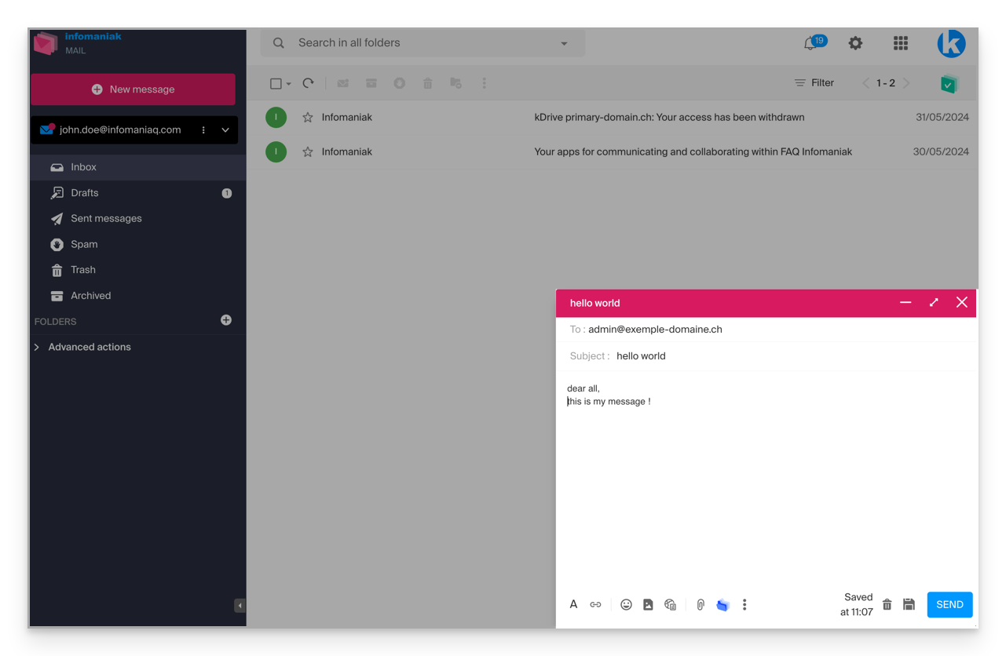Screen dimensions: 1006x656
Task: Open the john.doe account options menu
Action: pyautogui.click(x=203, y=130)
